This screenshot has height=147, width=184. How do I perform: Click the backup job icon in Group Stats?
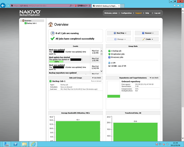109,51
